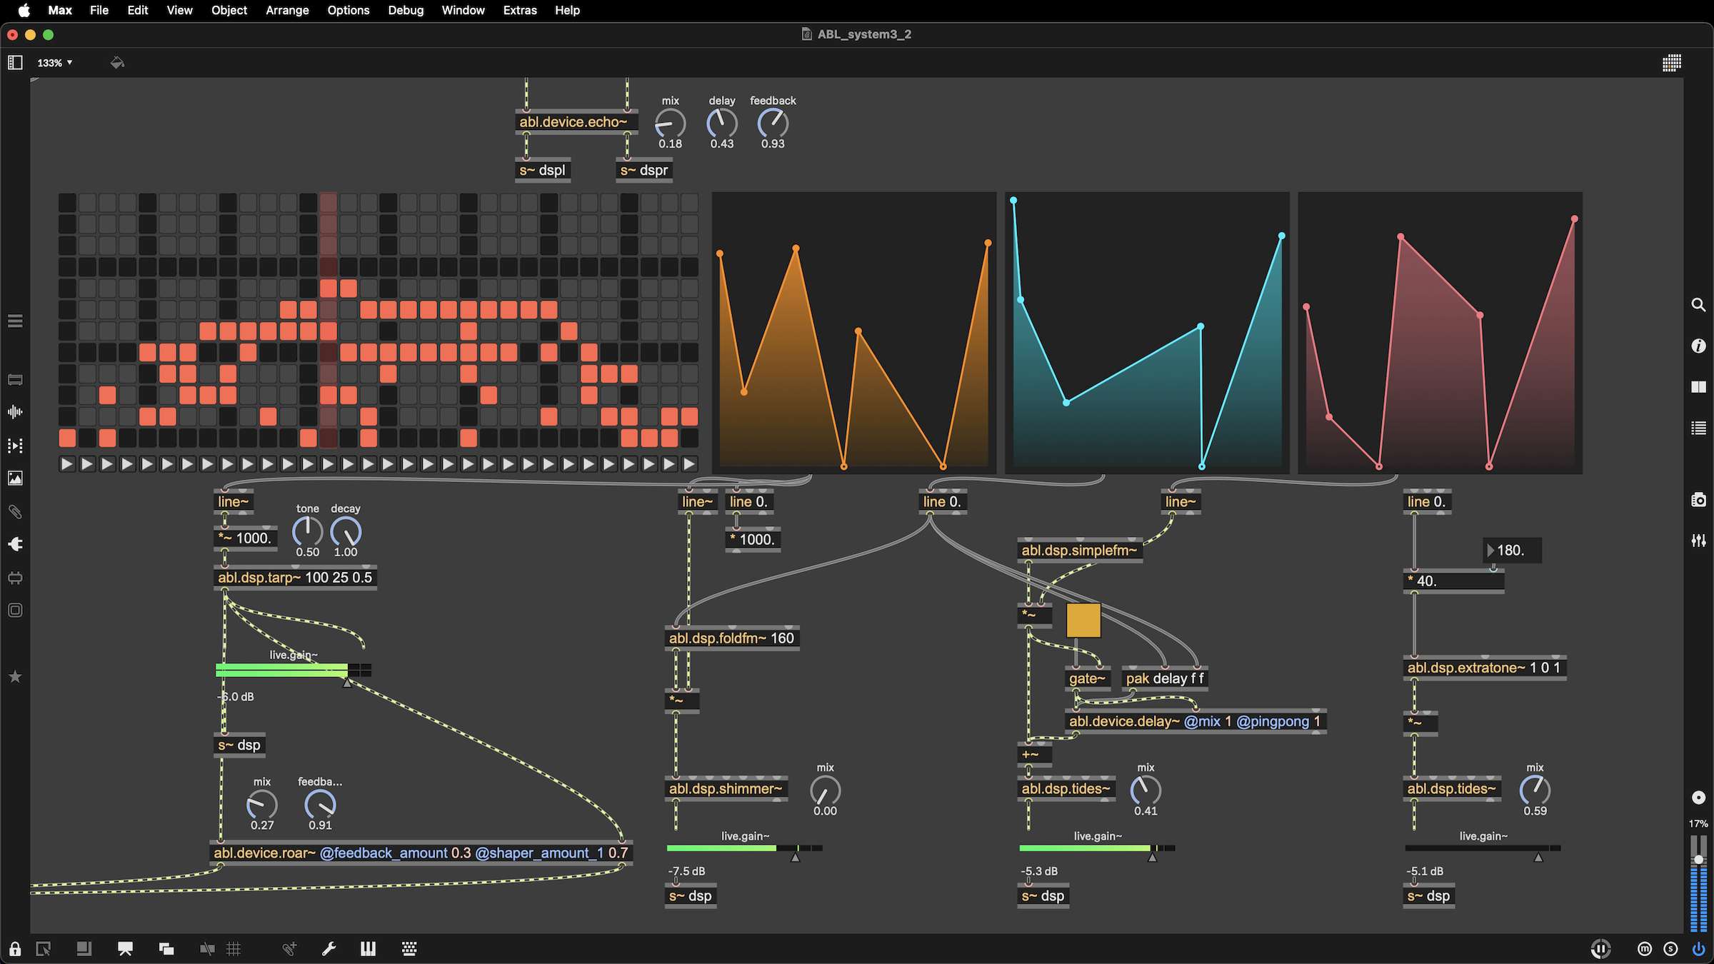Open the 133% zoom dropdown
Image resolution: width=1714 pixels, height=964 pixels.
pos(54,63)
